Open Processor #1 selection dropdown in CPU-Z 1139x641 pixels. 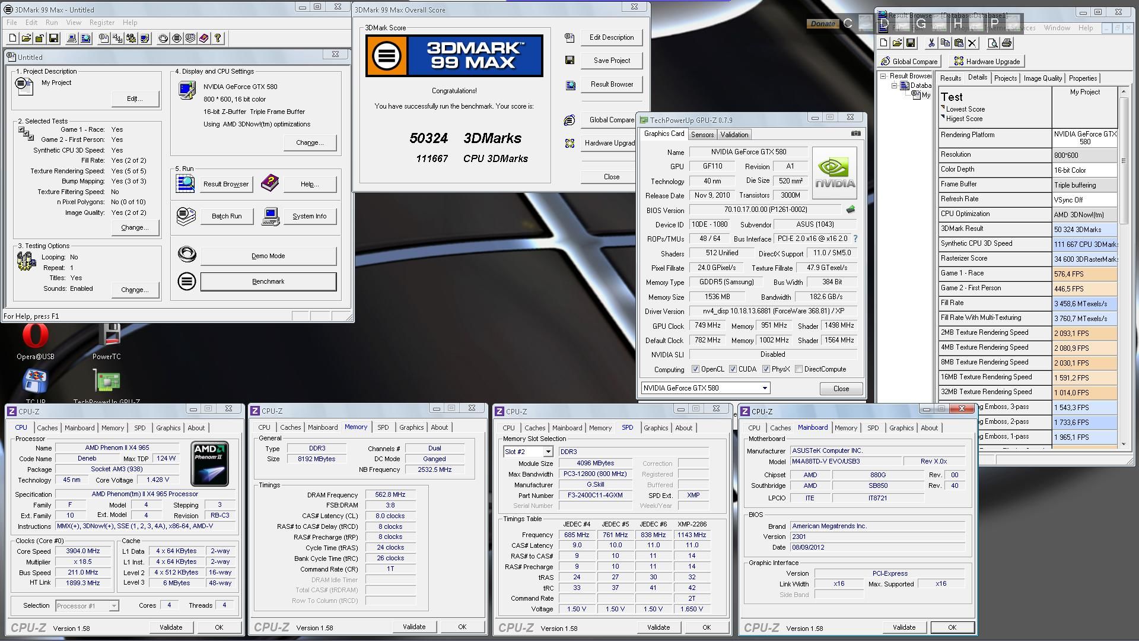113,606
